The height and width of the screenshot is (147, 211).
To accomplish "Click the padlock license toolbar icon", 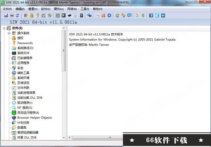I will (x=32, y=16).
